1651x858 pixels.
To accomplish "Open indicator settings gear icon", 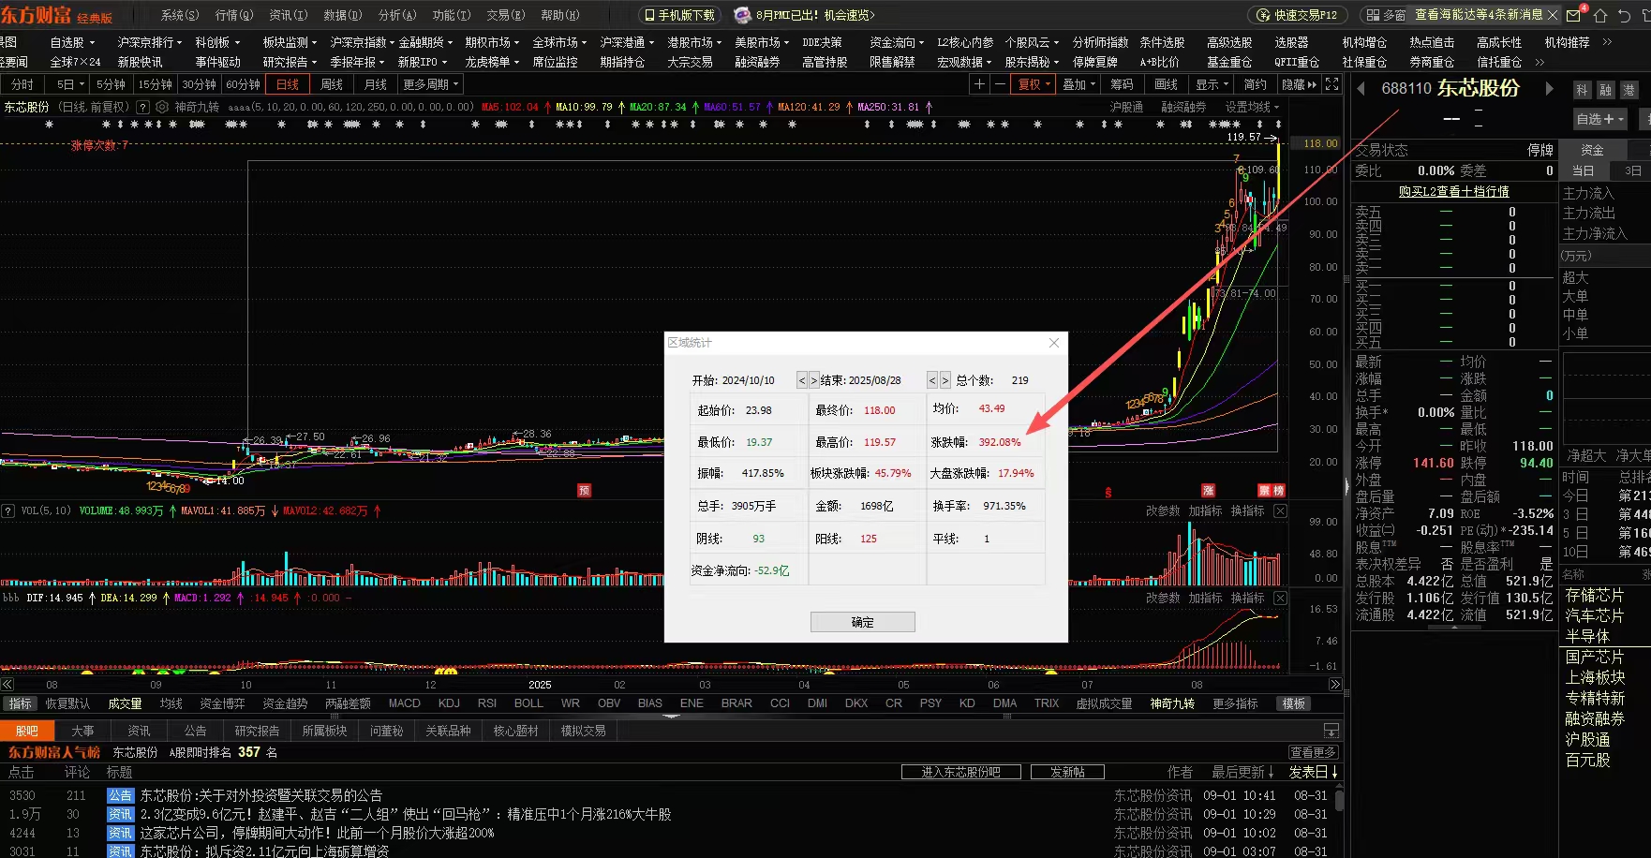I will (162, 107).
